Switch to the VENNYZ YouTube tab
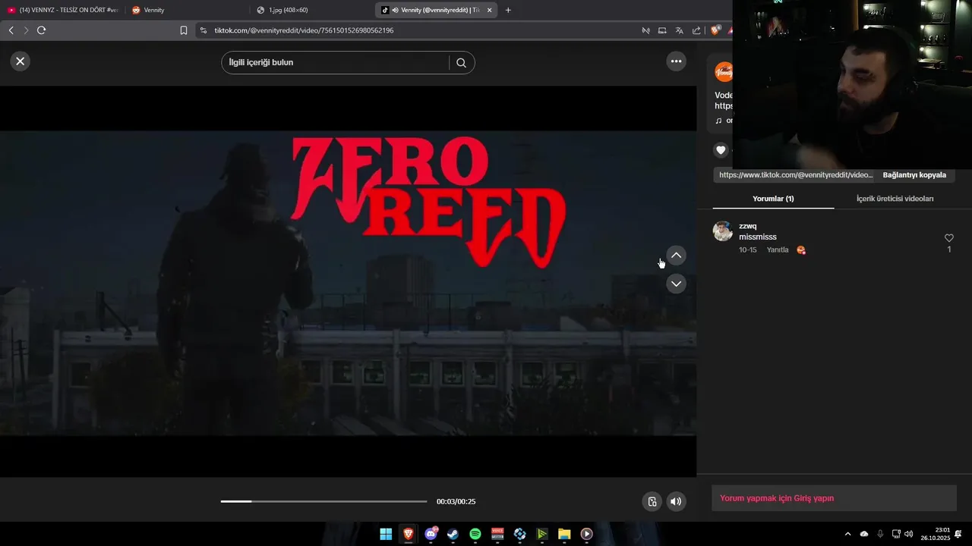Image resolution: width=972 pixels, height=546 pixels. click(x=62, y=10)
